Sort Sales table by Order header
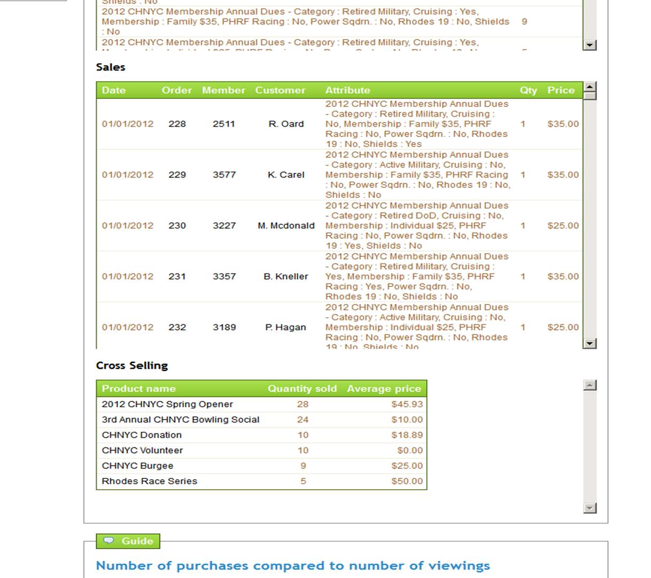This screenshot has width=651, height=578. click(177, 90)
